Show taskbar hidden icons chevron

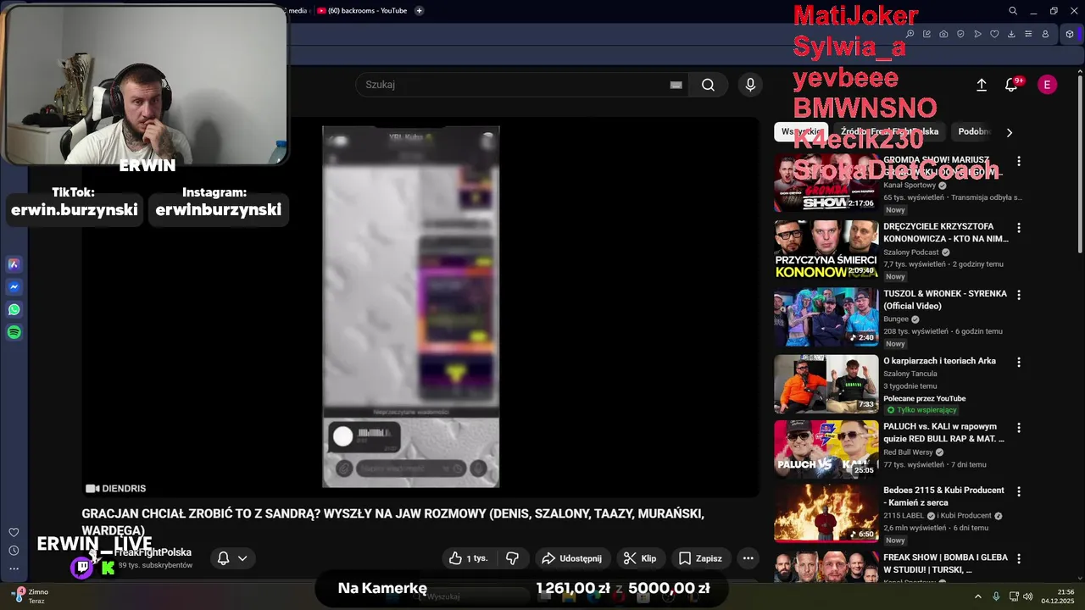tap(977, 596)
